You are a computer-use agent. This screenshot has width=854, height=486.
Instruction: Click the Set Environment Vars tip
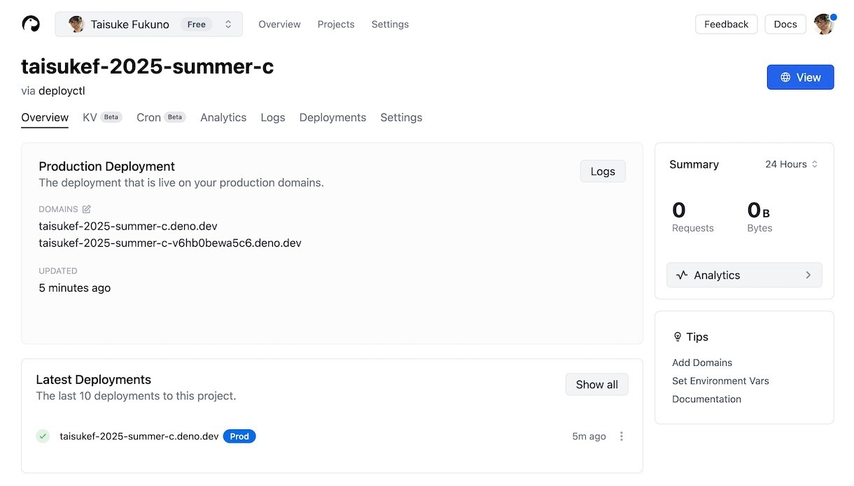coord(720,381)
